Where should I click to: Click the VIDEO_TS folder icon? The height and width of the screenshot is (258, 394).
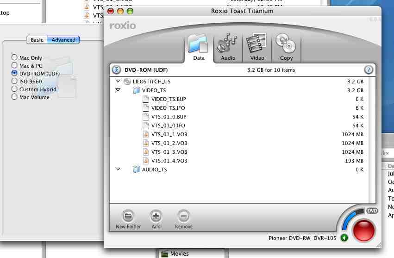136,90
